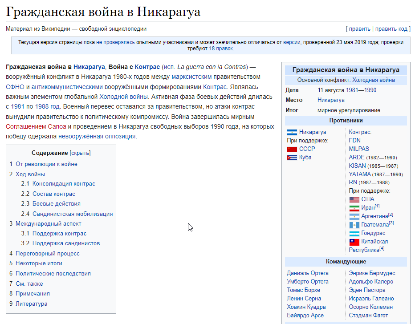Open 'править код' source edit link
411x324 pixels.
[391, 29]
